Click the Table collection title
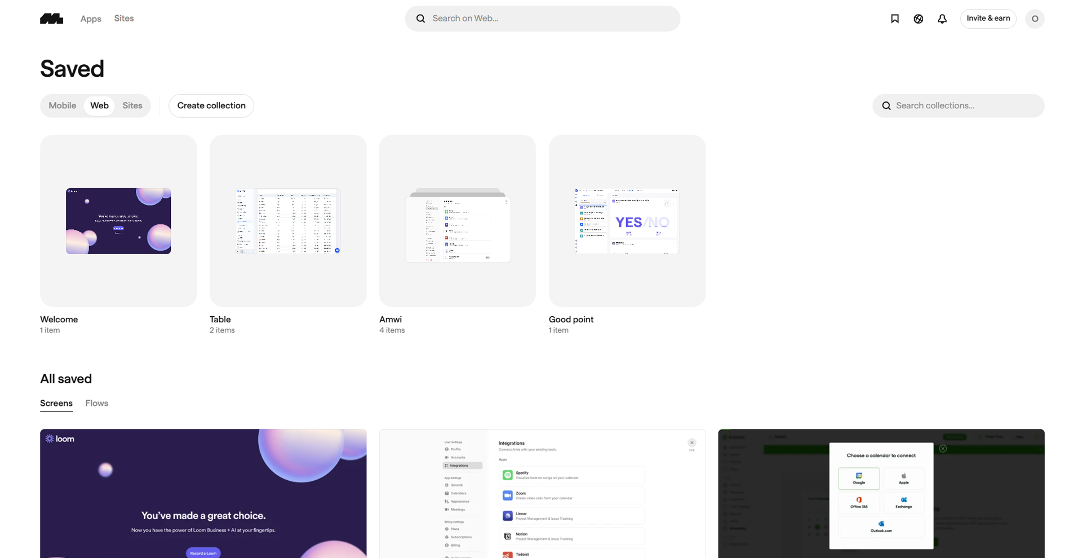 220,320
